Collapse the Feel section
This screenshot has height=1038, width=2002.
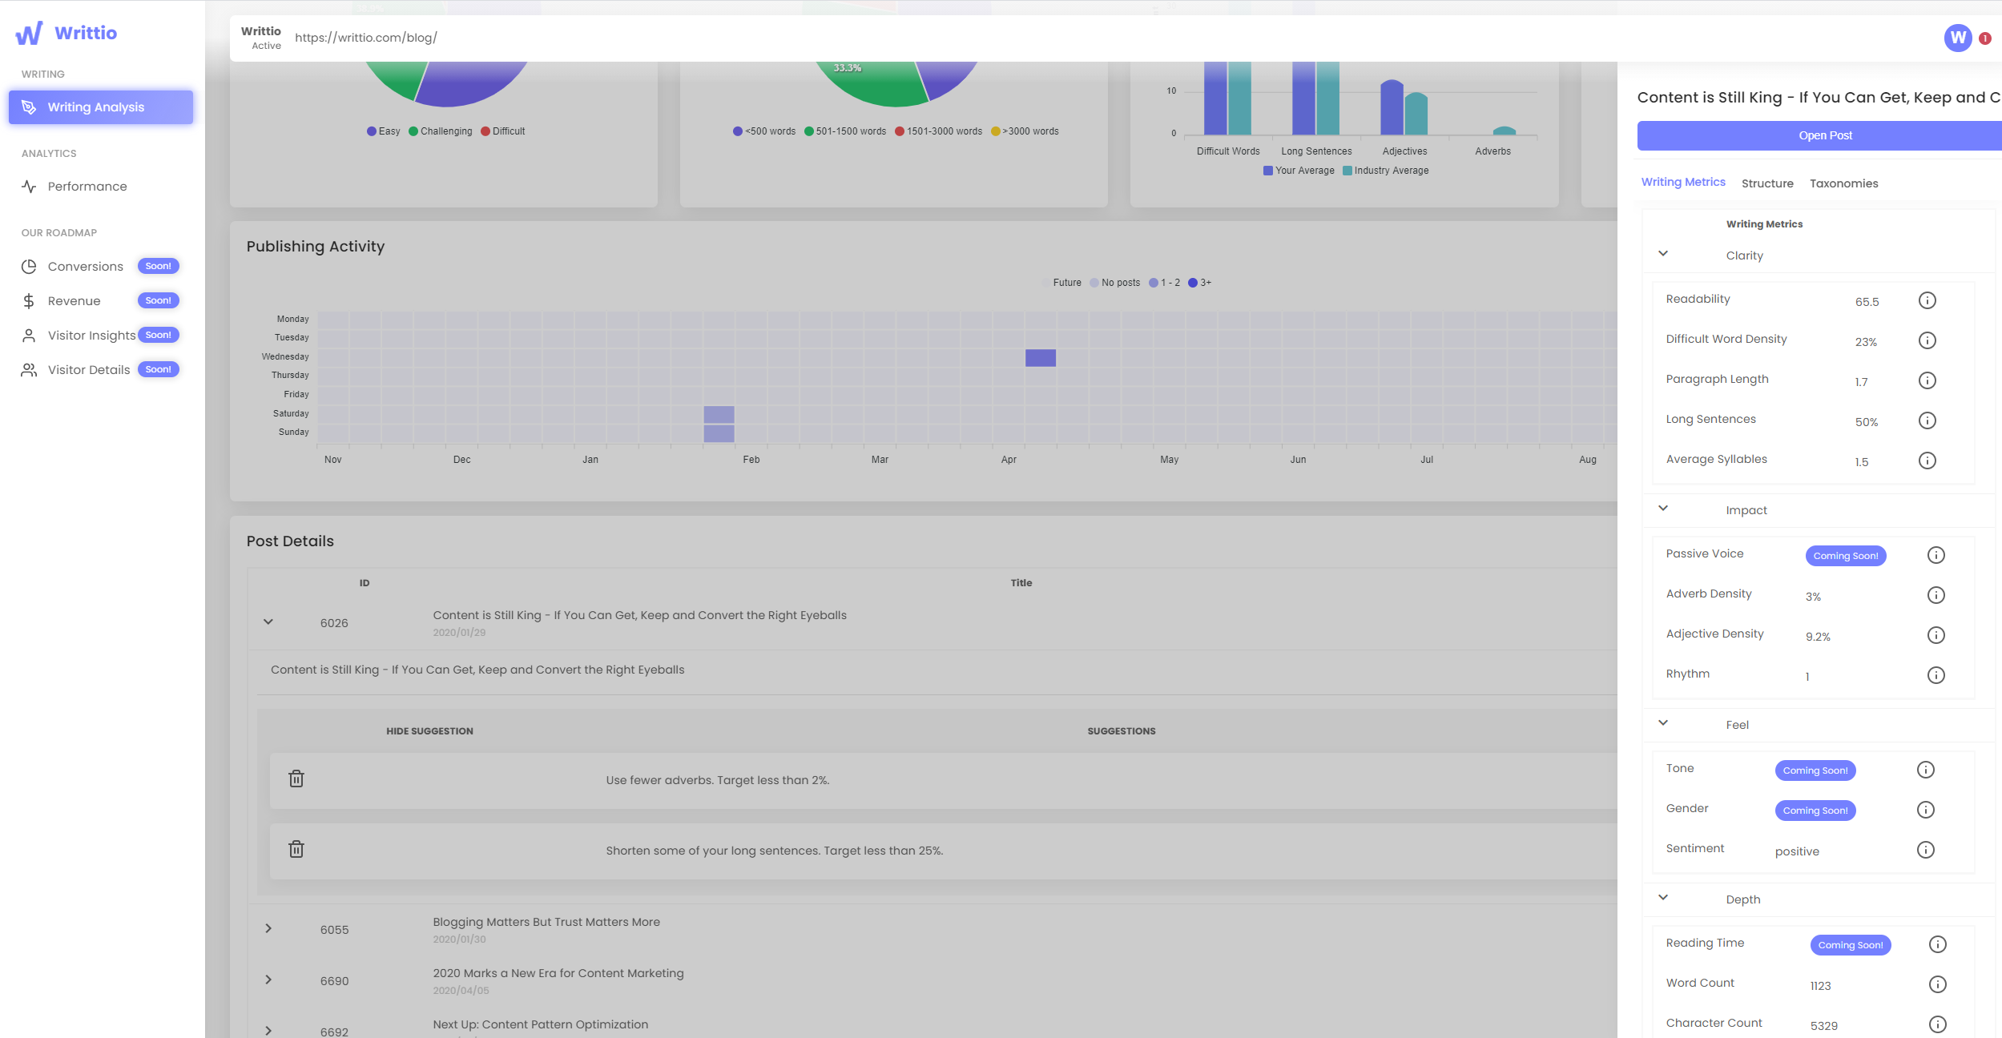point(1663,722)
